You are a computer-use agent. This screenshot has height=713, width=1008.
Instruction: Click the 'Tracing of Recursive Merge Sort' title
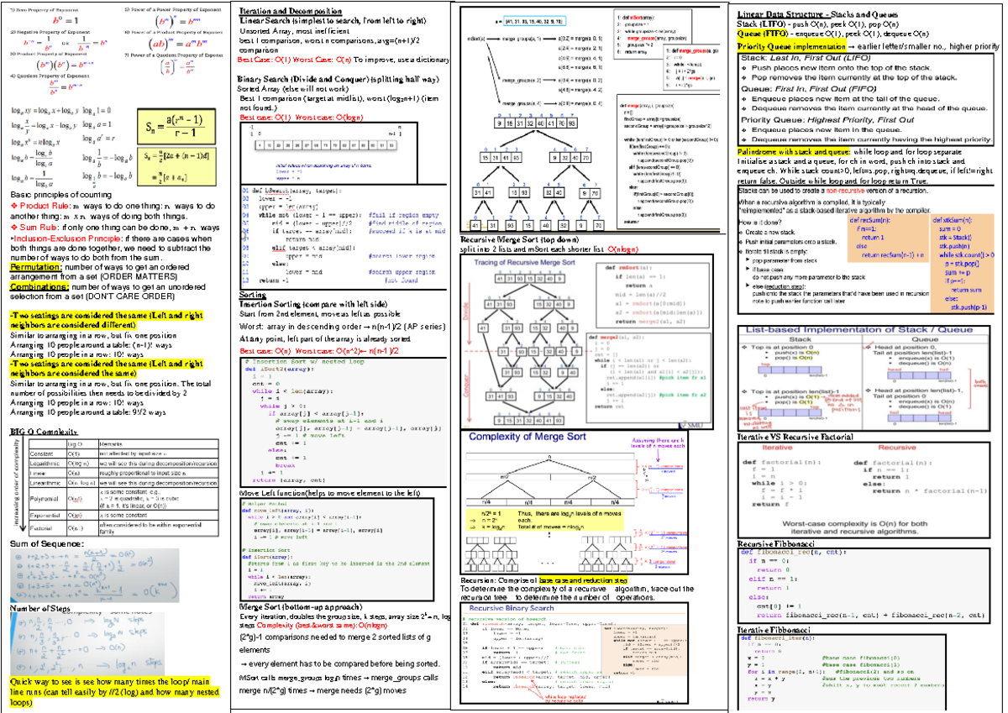[x=526, y=264]
